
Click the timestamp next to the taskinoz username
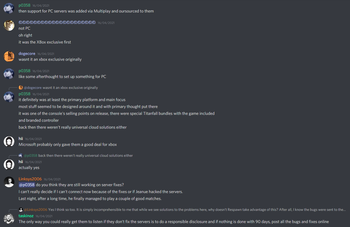tap(44, 216)
